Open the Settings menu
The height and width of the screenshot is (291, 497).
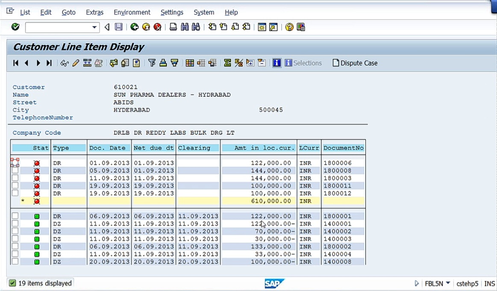[172, 12]
